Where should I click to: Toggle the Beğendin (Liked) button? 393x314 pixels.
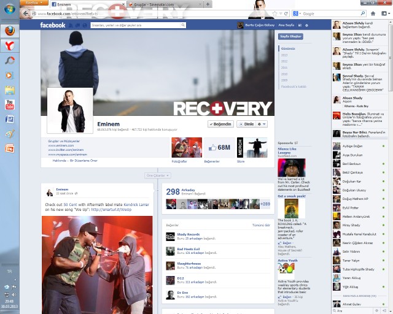220,124
